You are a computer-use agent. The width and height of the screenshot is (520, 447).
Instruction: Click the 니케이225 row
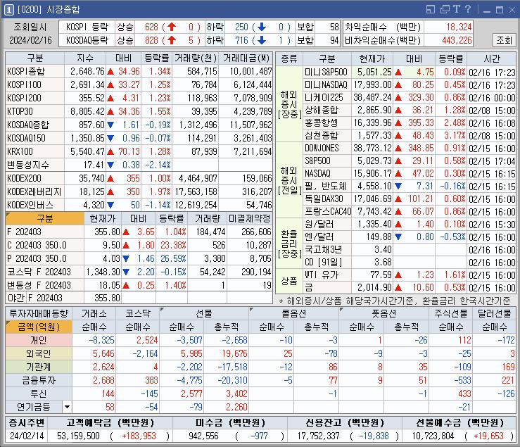click(x=410, y=98)
